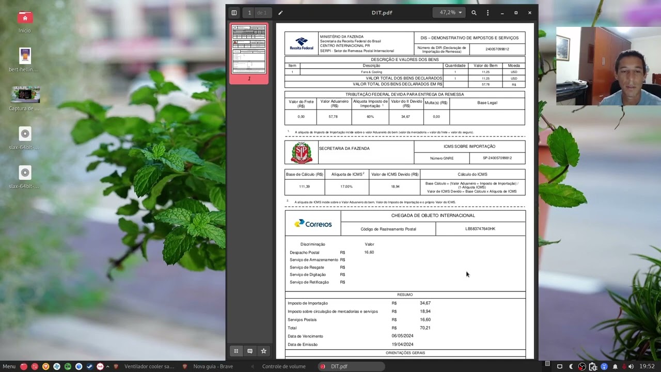This screenshot has width=661, height=372.
Task: Select DIT.pdf window in taskbar
Action: (x=351, y=366)
